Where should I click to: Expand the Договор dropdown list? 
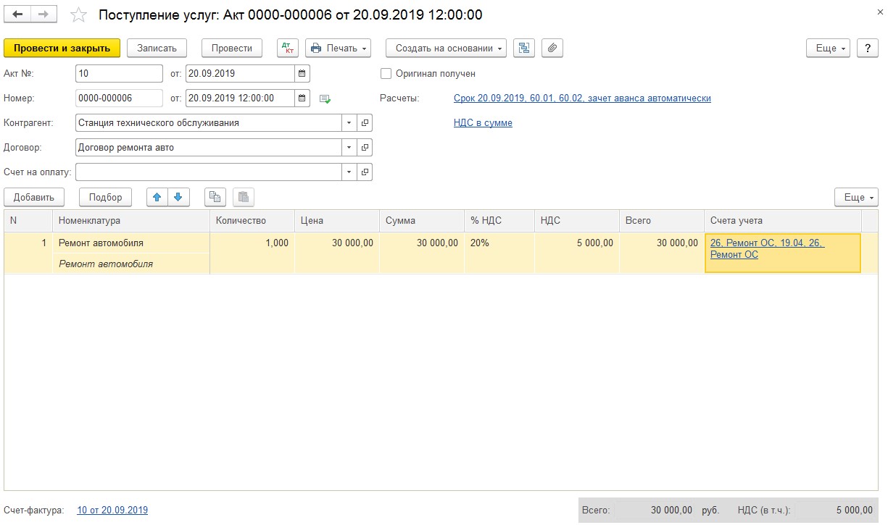point(349,148)
